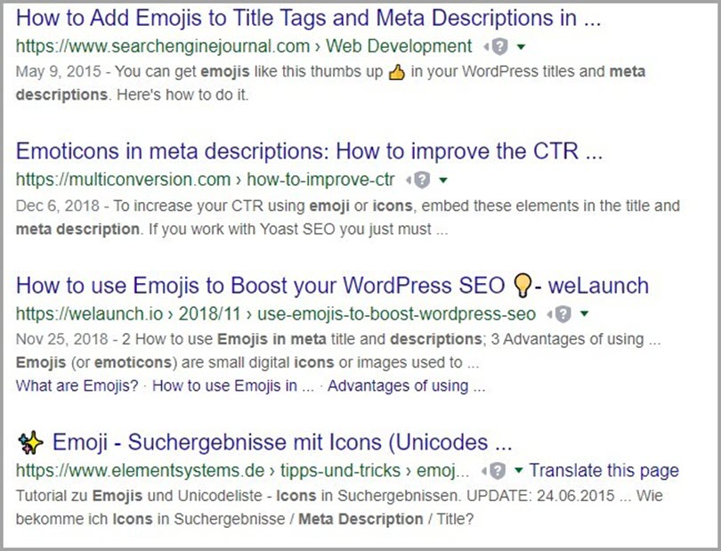Open the dropdown arrow before Translate this page
The height and width of the screenshot is (551, 721).
click(519, 471)
